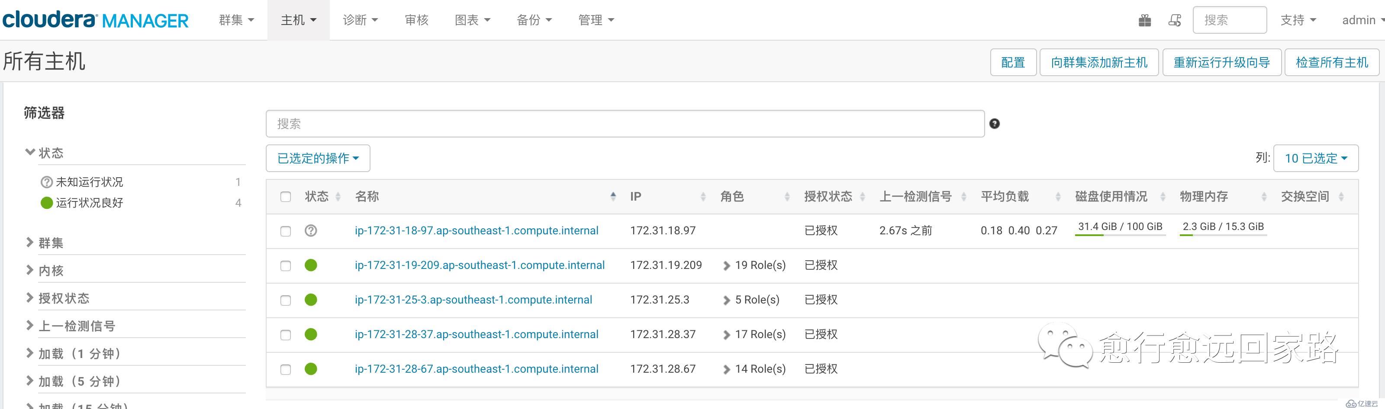Click the Cloudera Manager logo
The image size is (1385, 409).
tap(95, 20)
